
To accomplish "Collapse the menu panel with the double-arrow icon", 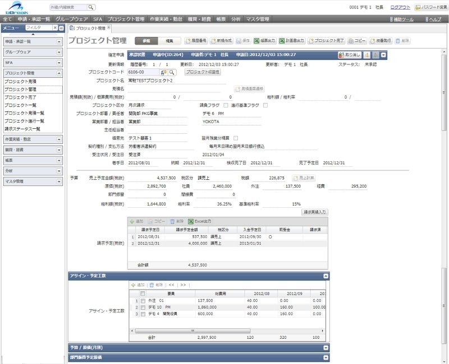I will pos(61,28).
